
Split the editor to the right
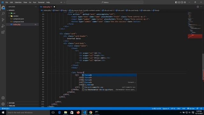[x=198, y=7]
